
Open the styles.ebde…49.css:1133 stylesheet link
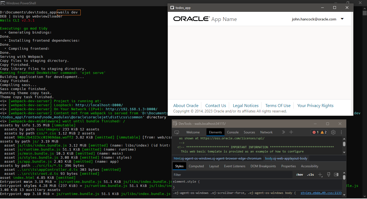click(321, 193)
